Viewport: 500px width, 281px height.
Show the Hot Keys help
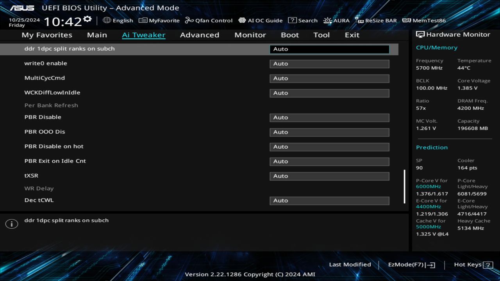(468, 264)
